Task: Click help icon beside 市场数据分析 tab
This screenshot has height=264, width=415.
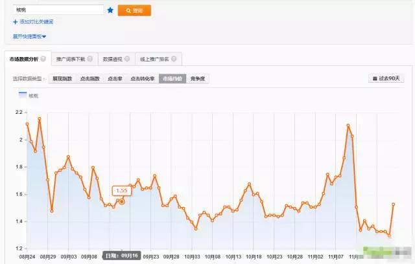Action: click(43, 59)
